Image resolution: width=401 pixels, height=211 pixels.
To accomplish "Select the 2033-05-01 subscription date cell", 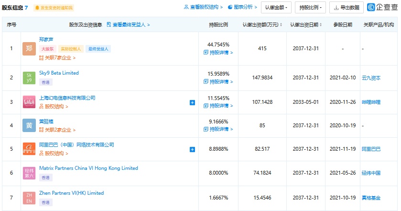I will pyautogui.click(x=305, y=102).
